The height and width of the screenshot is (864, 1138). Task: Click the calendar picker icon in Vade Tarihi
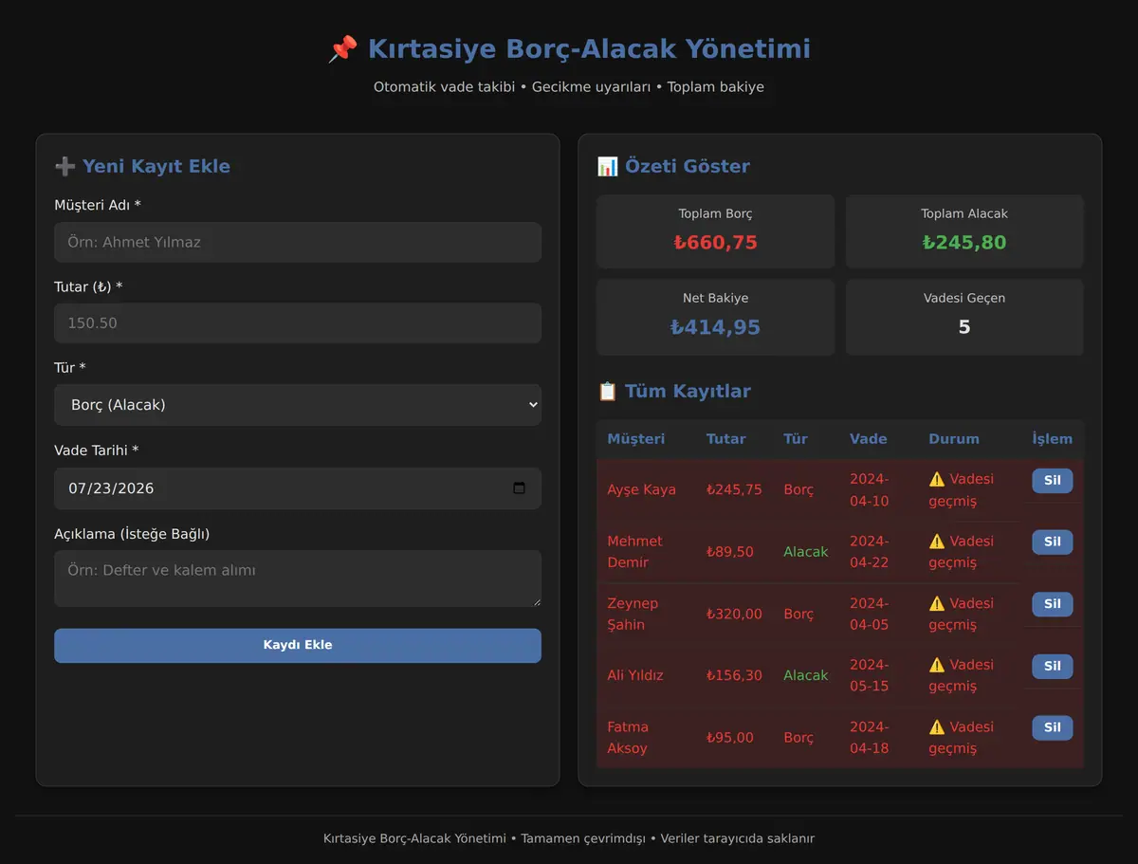pos(519,488)
